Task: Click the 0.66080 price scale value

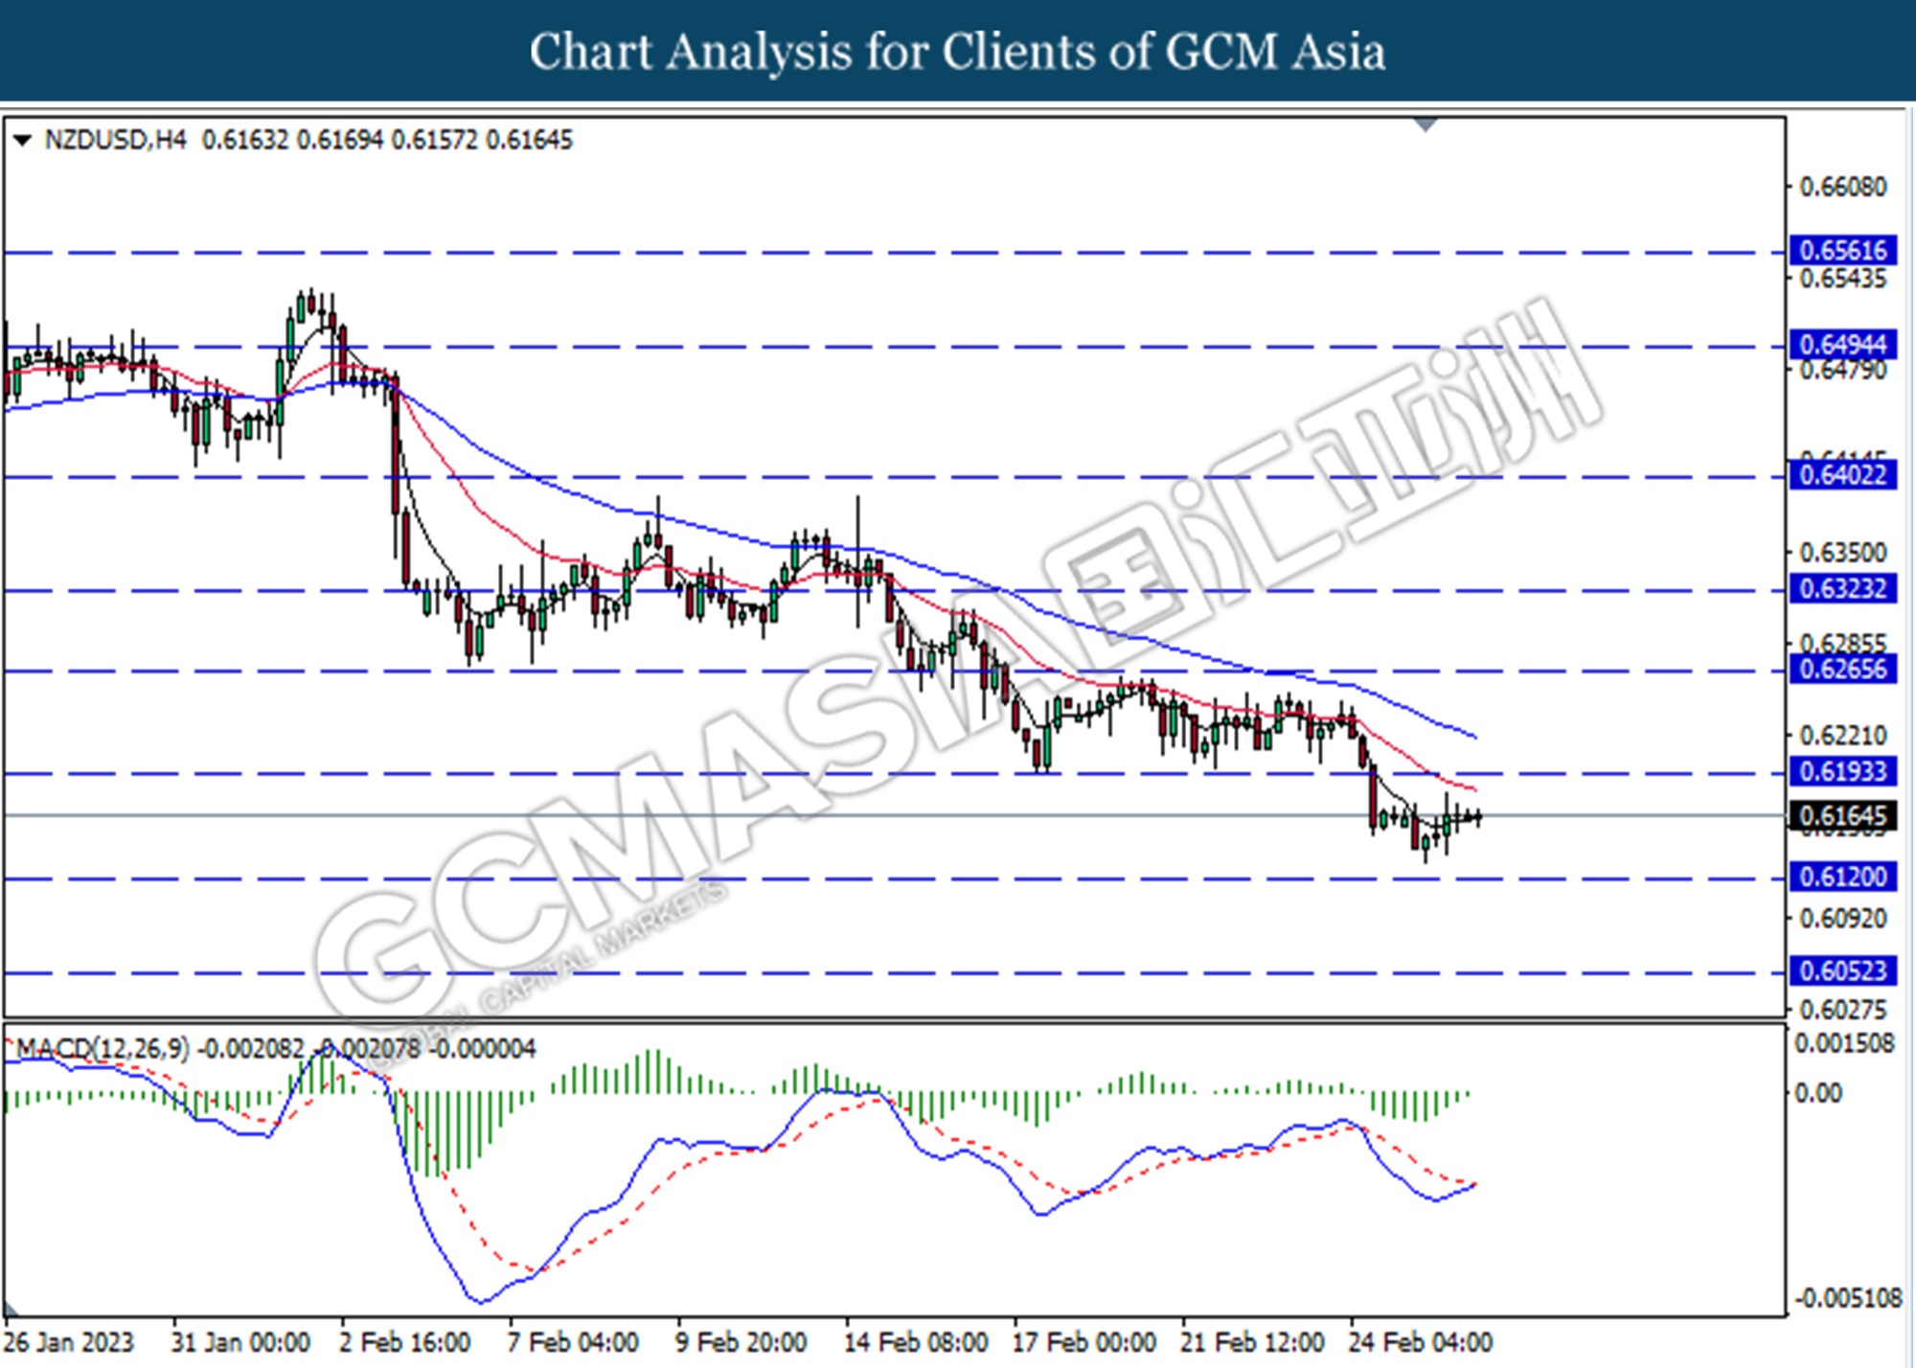Action: 1843,187
